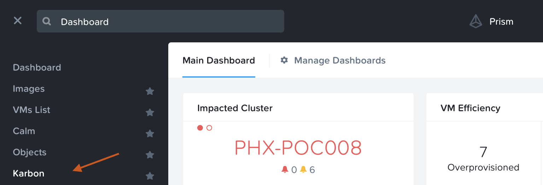The width and height of the screenshot is (543, 185).
Task: Close the navigation menu with the X icon
Action: click(18, 21)
